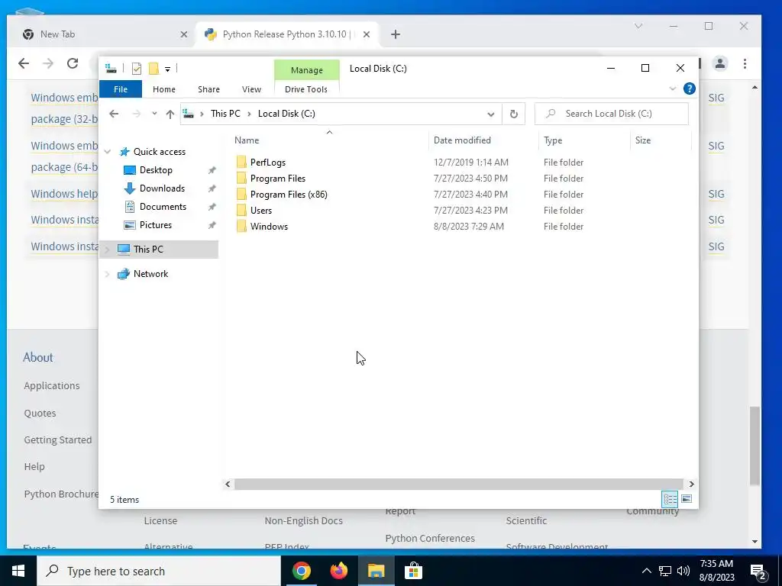Click the Quotes link on Python page

pyautogui.click(x=40, y=413)
